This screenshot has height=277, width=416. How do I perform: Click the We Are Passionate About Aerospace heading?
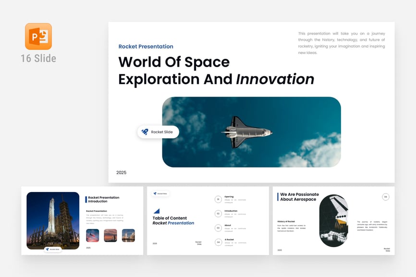click(299, 197)
